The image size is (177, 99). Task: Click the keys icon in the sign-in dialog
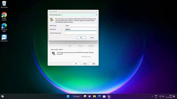52,20
